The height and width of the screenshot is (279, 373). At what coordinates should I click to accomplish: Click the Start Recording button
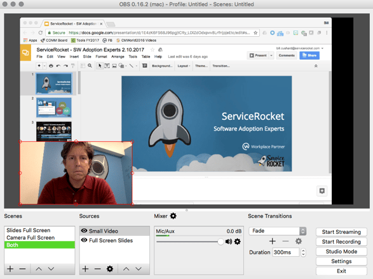point(341,242)
